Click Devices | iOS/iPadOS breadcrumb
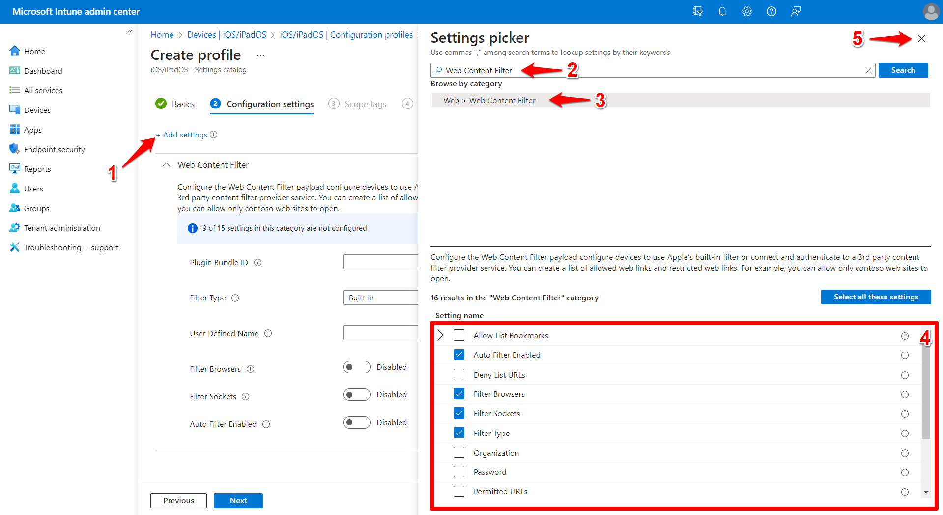The image size is (943, 515). [x=227, y=35]
